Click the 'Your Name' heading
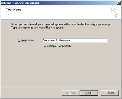 (x=14, y=10)
